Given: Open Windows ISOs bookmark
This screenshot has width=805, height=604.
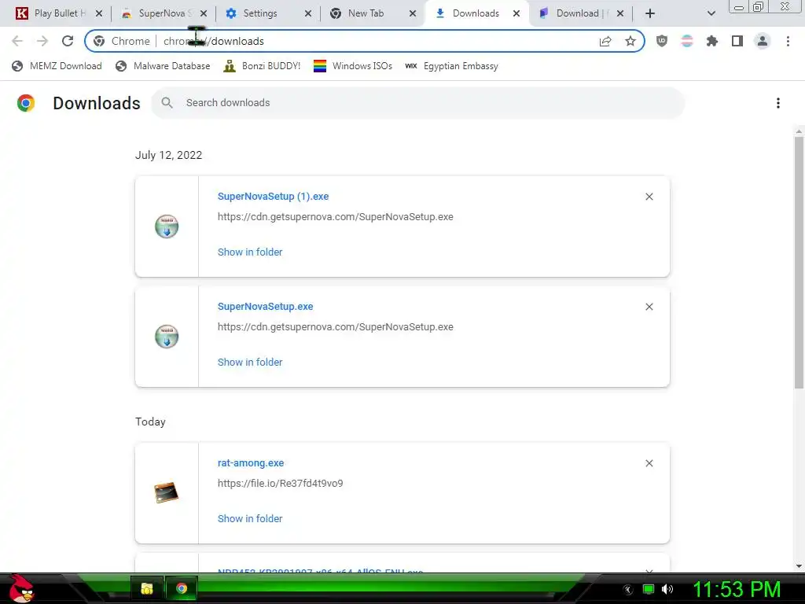Looking at the screenshot, I should [x=353, y=66].
